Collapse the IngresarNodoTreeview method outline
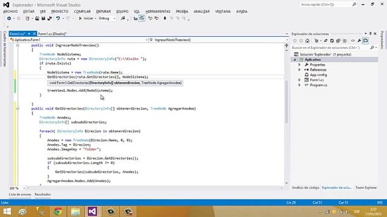Screen dimensions: 387x217 (x=18, y=45)
